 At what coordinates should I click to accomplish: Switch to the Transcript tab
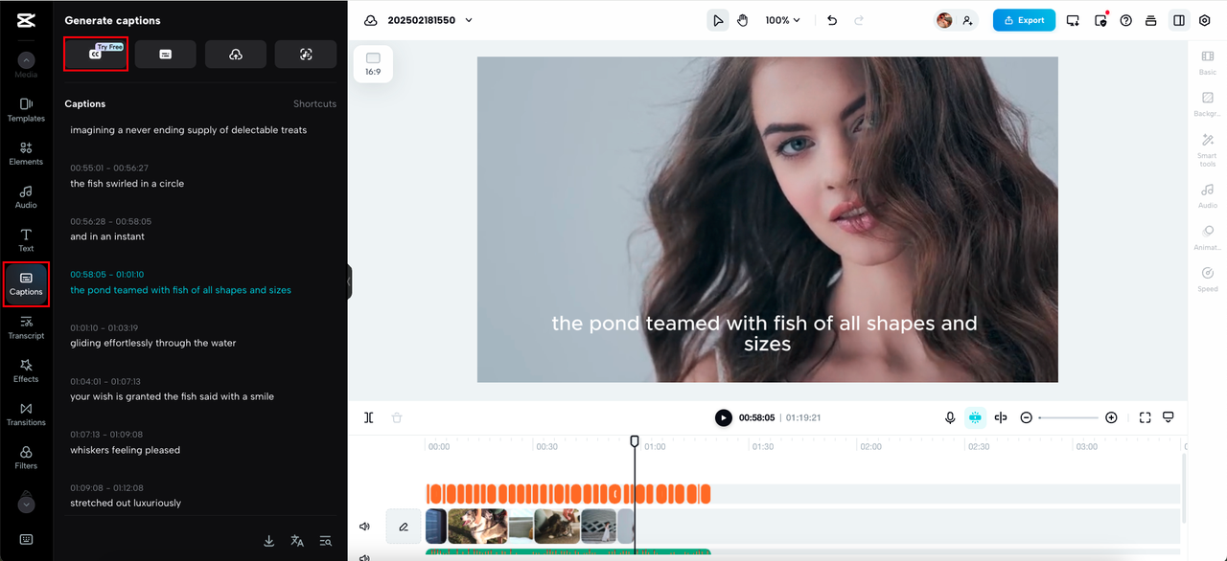(x=26, y=326)
